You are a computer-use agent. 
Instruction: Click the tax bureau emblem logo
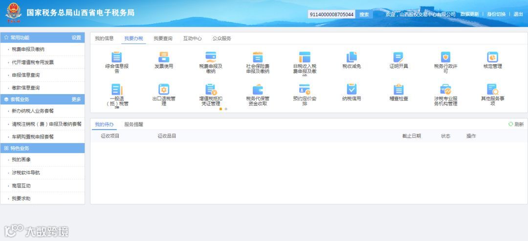click(14, 13)
